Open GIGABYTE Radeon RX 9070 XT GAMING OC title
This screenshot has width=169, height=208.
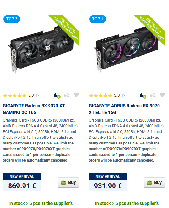pyautogui.click(x=34, y=109)
